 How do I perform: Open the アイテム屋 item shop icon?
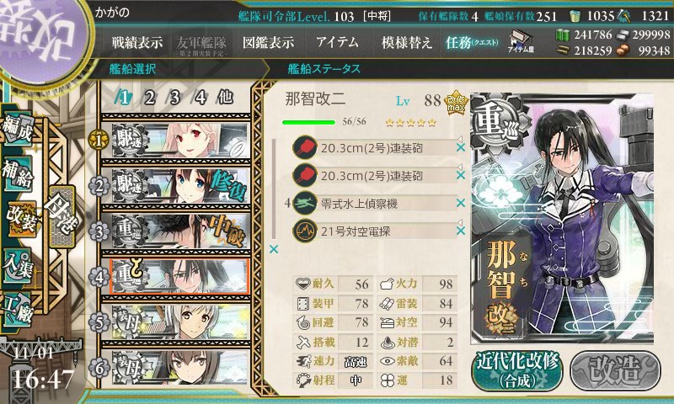coord(521,41)
